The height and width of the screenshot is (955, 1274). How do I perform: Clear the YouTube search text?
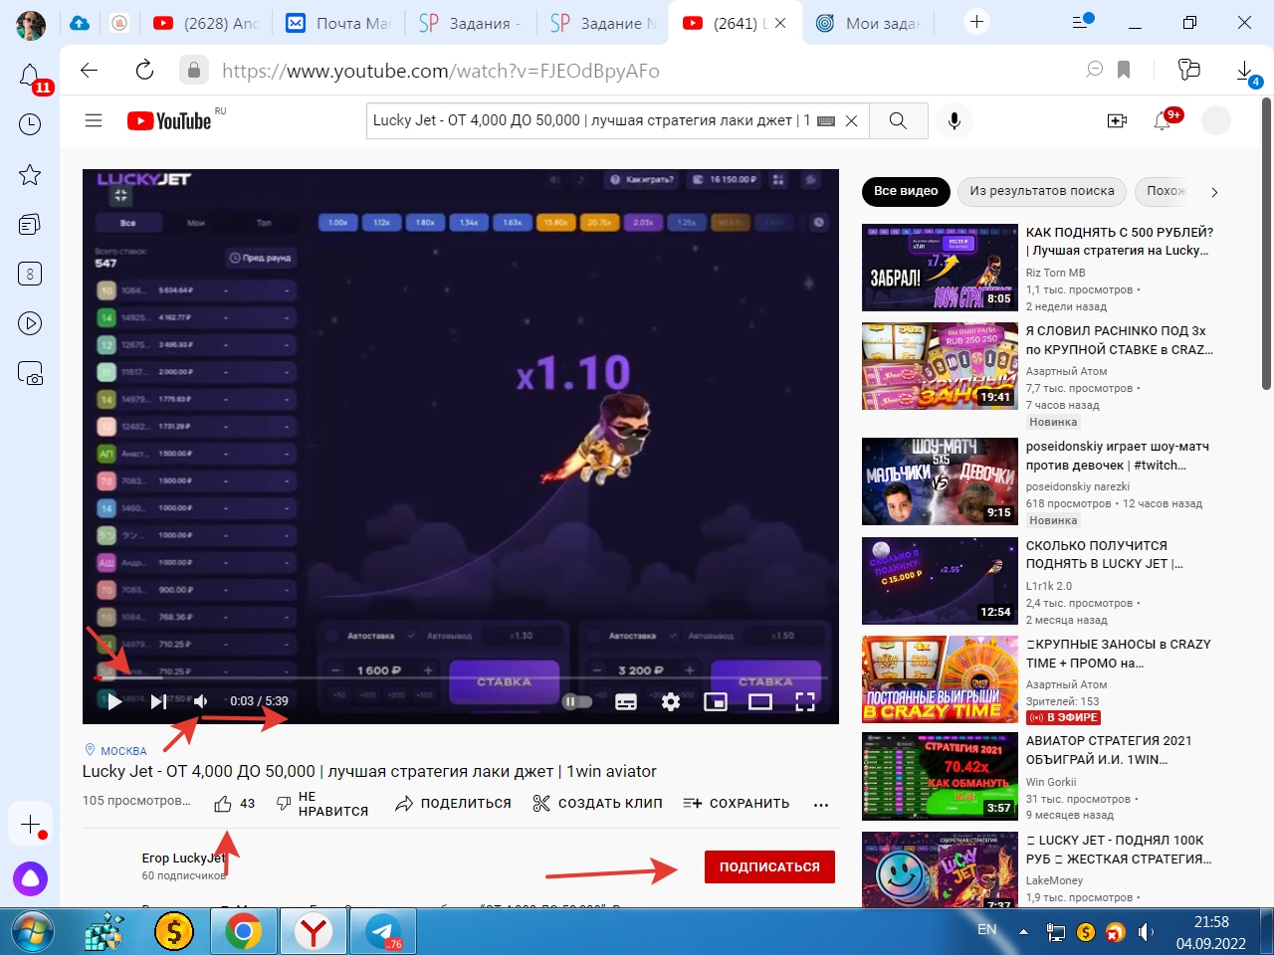852,120
